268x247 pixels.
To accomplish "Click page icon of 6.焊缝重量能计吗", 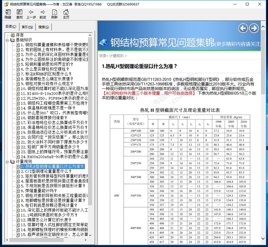I will click(x=18, y=191).
